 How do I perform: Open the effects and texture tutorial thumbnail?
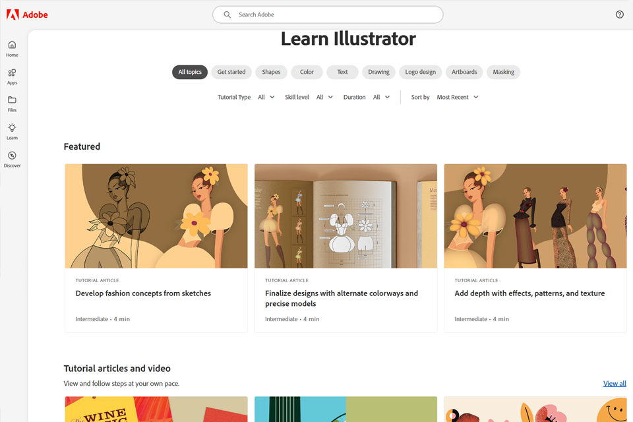(x=535, y=216)
